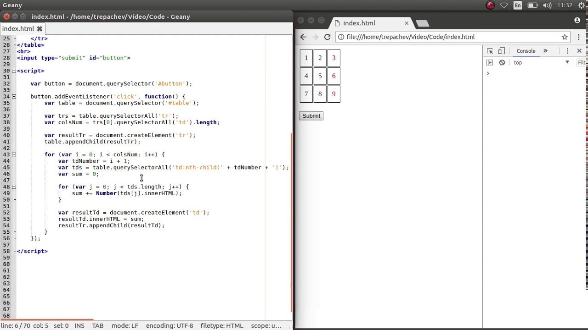This screenshot has width=588, height=330.
Task: Close the index.html tab in Geany
Action: click(x=40, y=28)
